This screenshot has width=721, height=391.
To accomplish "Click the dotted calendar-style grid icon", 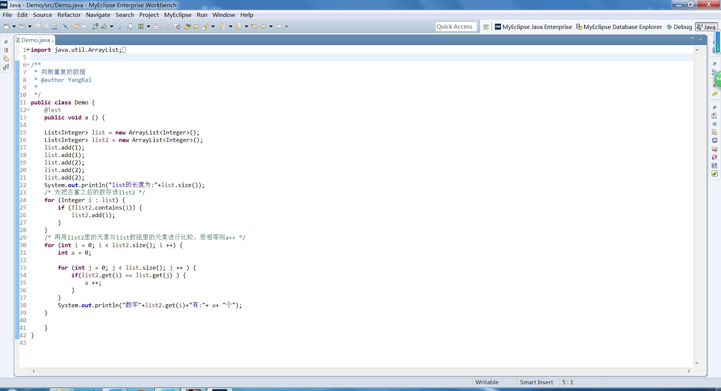I will [158, 26].
